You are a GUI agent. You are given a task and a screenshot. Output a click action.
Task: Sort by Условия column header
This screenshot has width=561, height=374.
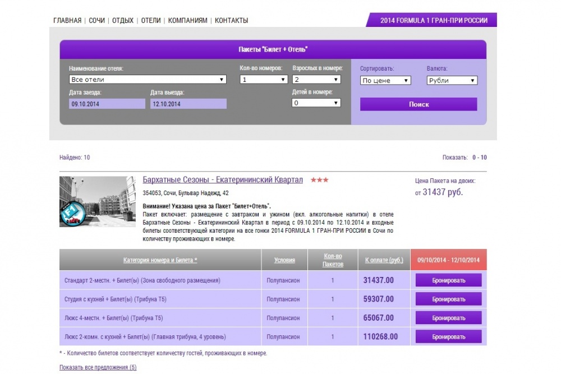[x=284, y=260]
